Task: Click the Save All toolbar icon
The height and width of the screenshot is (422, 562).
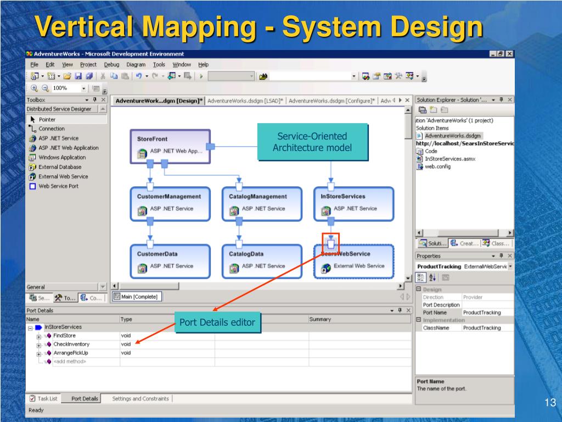Action: coord(89,76)
